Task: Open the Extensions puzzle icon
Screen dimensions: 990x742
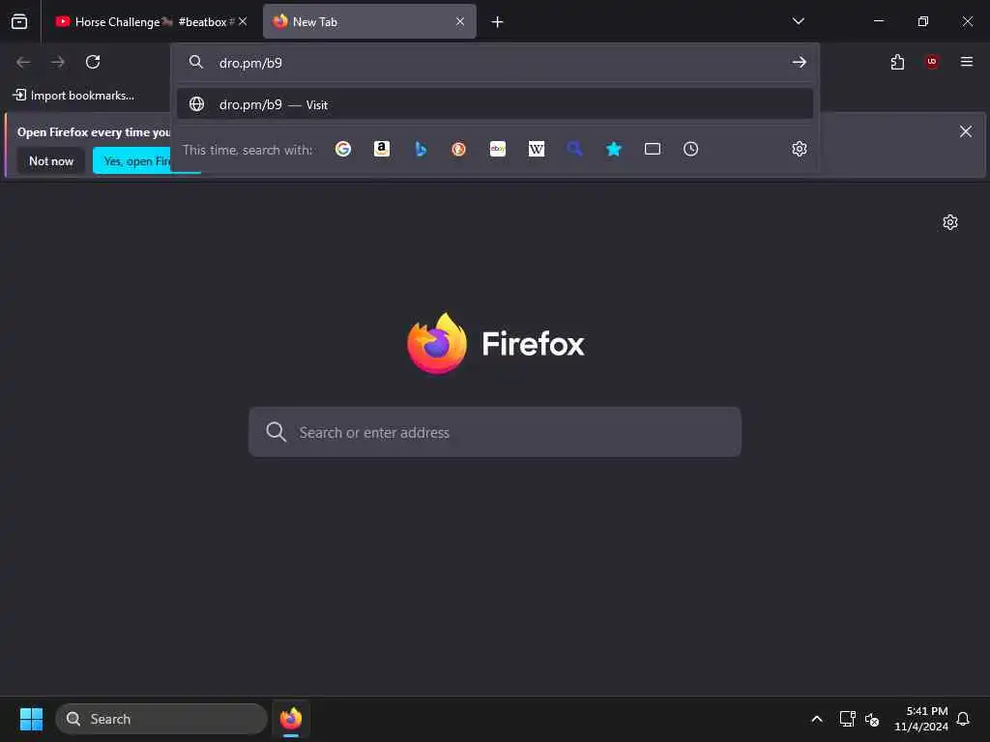Action: (x=897, y=62)
